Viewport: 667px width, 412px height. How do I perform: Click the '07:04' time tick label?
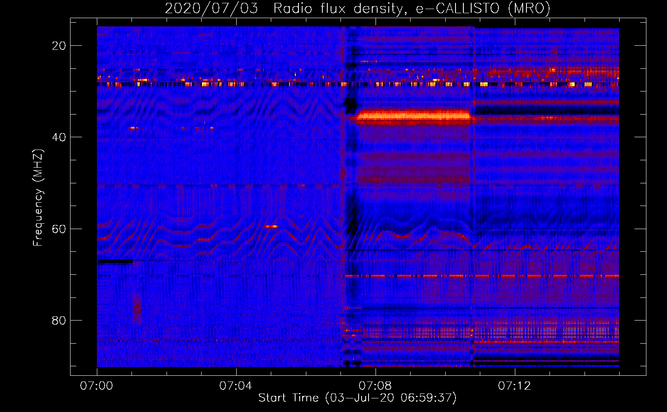pyautogui.click(x=236, y=386)
